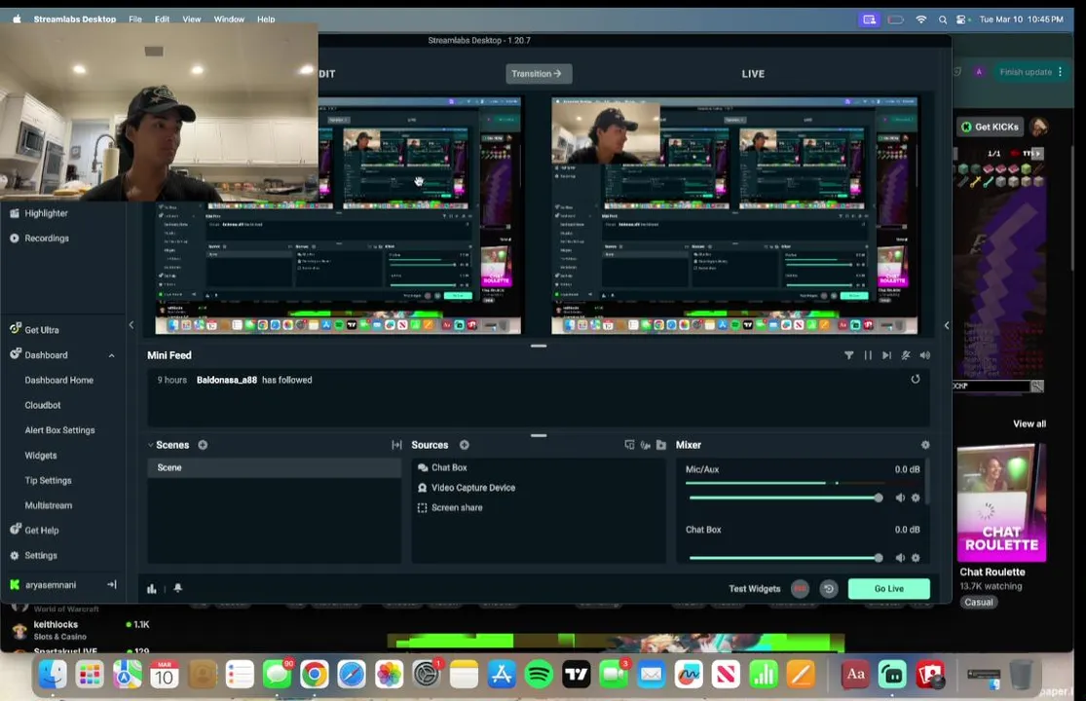Select the Screen share source
The image size is (1086, 701).
[539, 508]
